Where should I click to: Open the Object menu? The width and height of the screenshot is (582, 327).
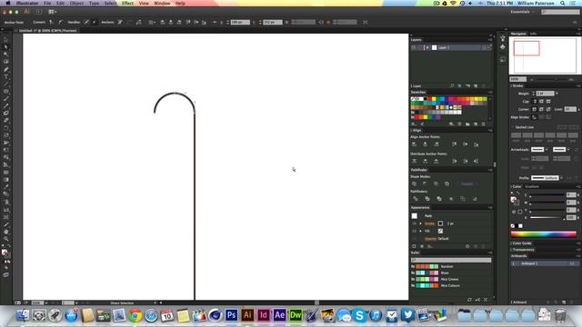point(76,3)
